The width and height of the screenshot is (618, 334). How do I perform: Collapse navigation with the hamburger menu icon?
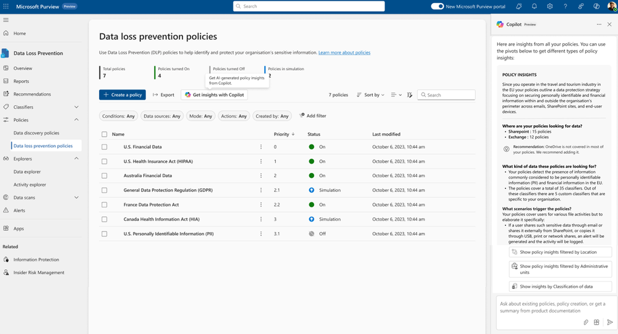[x=6, y=20]
